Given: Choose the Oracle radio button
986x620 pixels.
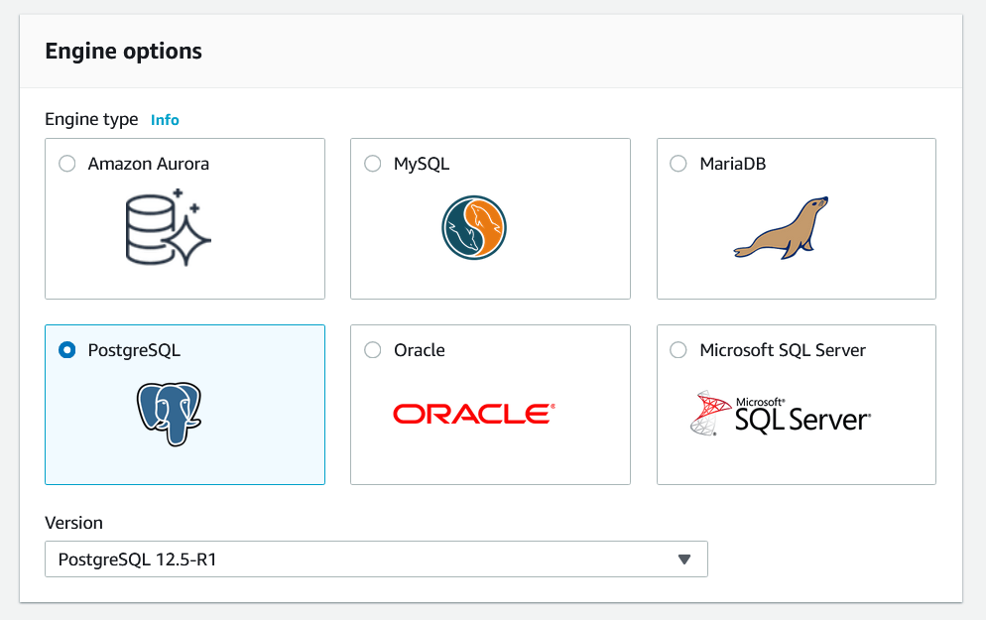Looking at the screenshot, I should click(x=373, y=349).
